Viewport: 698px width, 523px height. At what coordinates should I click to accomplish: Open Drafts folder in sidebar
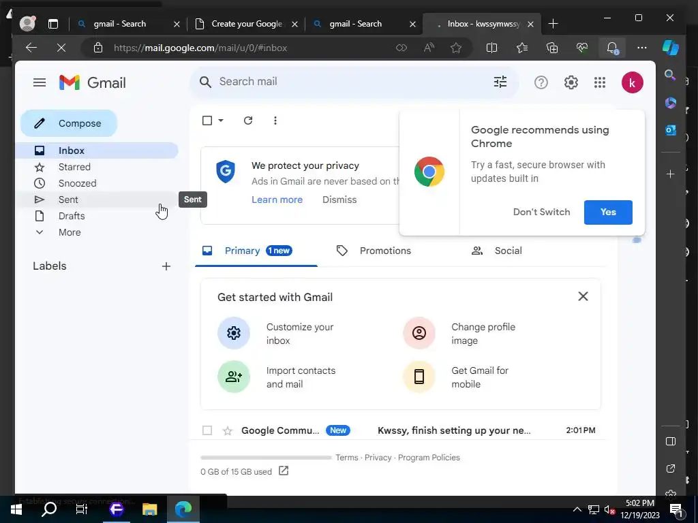(97, 216)
